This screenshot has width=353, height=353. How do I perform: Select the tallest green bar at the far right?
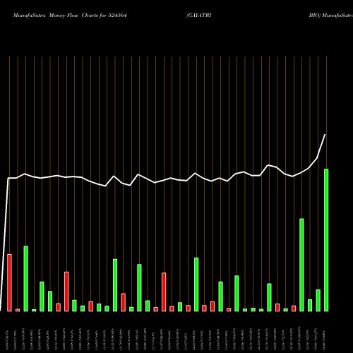coord(326,240)
